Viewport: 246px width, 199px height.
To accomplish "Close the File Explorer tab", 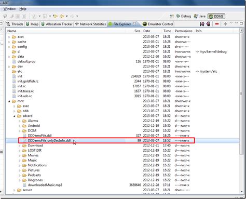I will 134,24.
